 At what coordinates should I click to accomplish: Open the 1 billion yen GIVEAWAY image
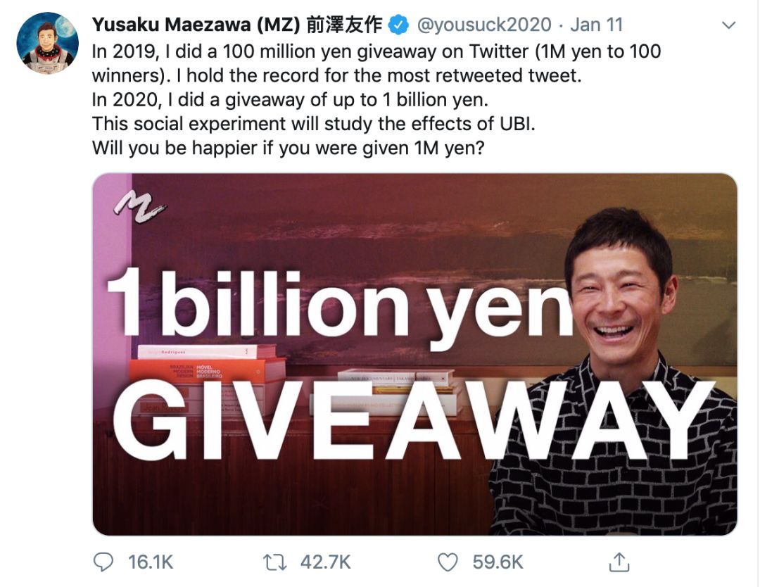click(415, 354)
